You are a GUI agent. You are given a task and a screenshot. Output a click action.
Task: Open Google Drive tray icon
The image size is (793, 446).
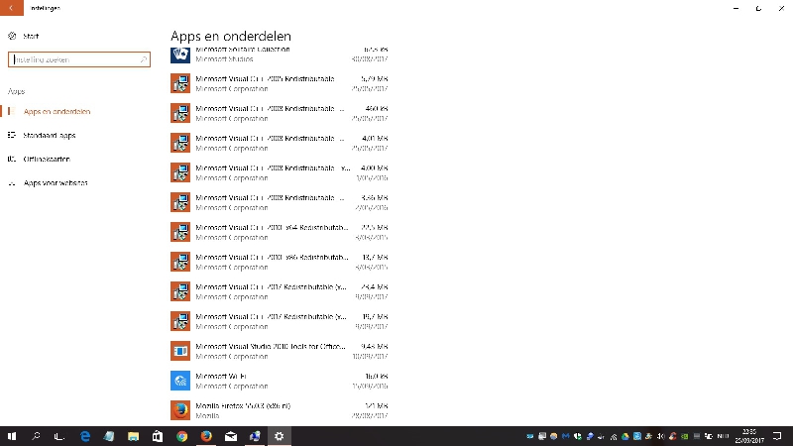pos(625,436)
